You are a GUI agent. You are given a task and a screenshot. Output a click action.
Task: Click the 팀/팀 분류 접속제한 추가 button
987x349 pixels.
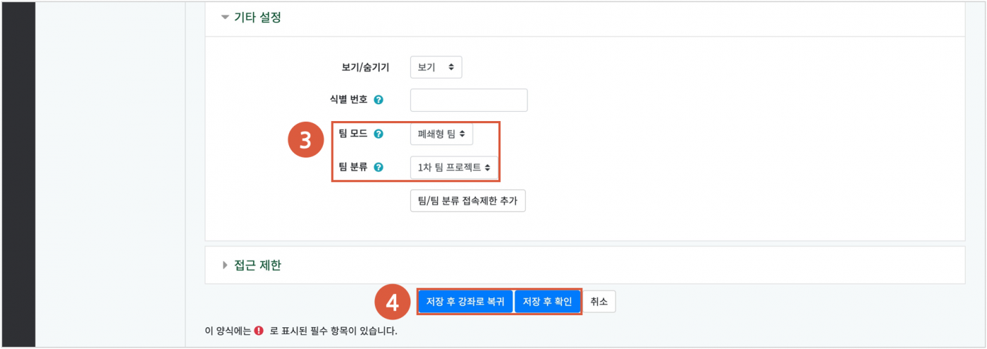click(x=467, y=201)
